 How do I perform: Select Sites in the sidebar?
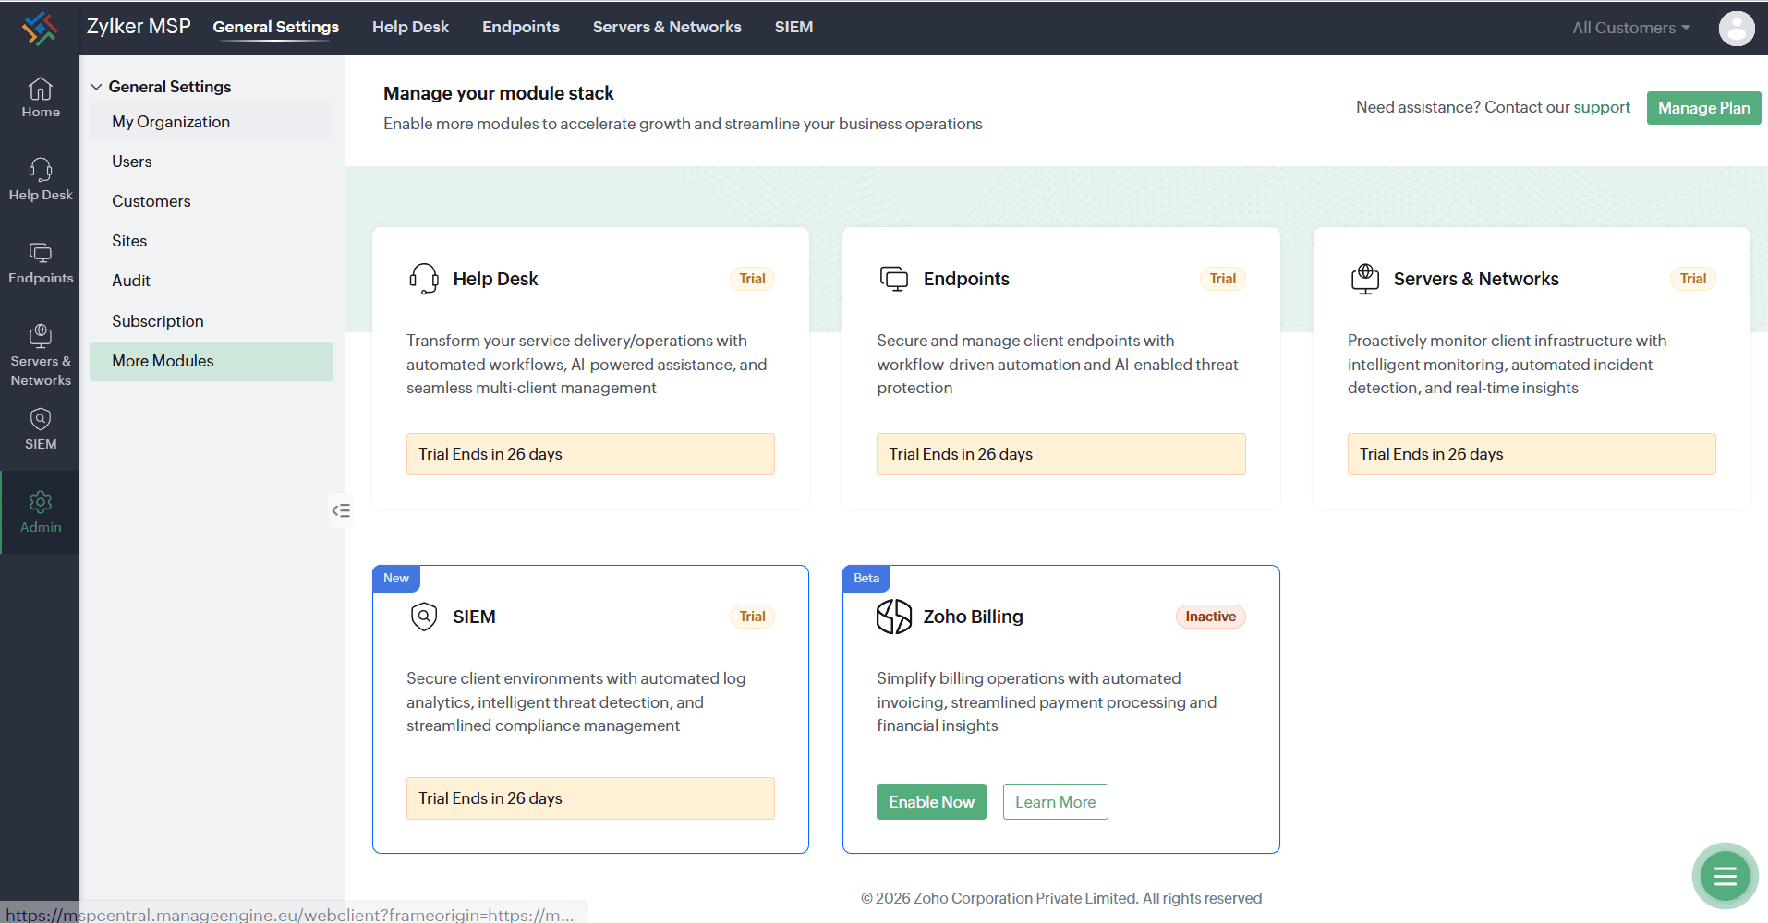(212, 241)
